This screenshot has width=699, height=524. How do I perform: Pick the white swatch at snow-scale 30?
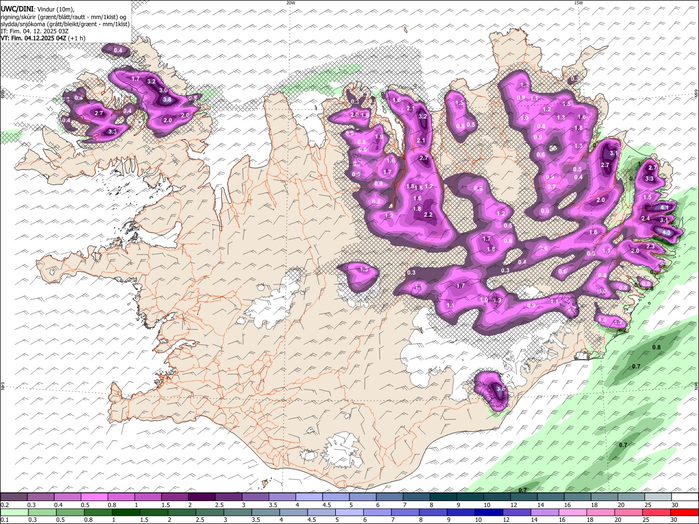(x=684, y=497)
